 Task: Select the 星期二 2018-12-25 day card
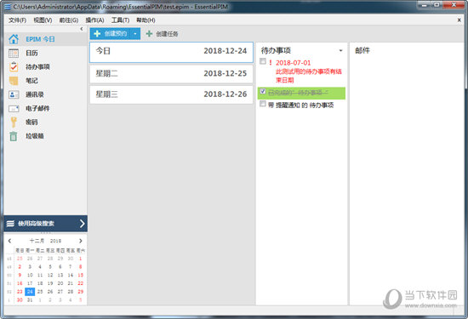pos(171,74)
